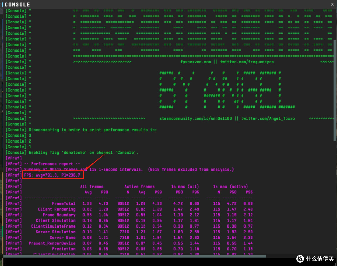The height and width of the screenshot is (266, 337).
Task: Click the 'All frames' column group header
Action: pos(92,187)
